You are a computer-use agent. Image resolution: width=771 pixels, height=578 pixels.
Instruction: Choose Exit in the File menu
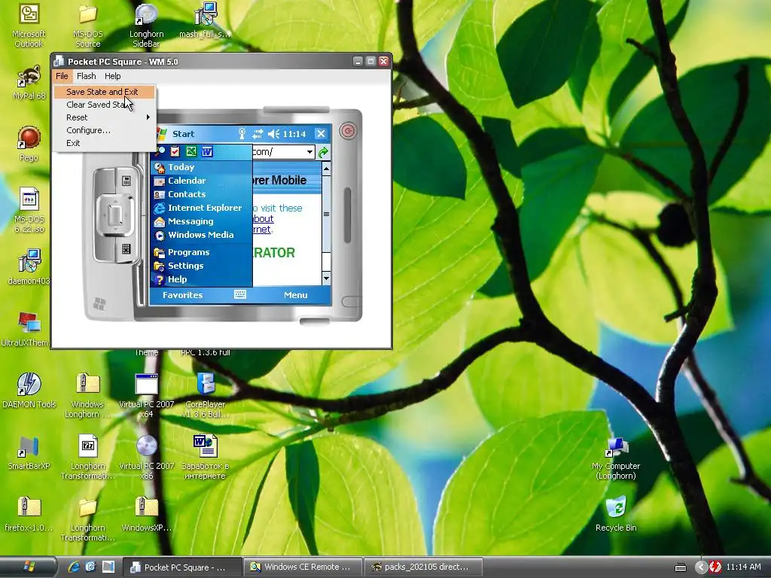coord(104,143)
